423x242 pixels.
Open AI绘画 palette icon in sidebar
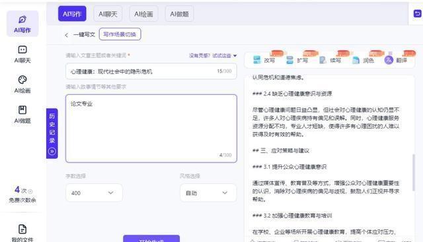point(22,80)
